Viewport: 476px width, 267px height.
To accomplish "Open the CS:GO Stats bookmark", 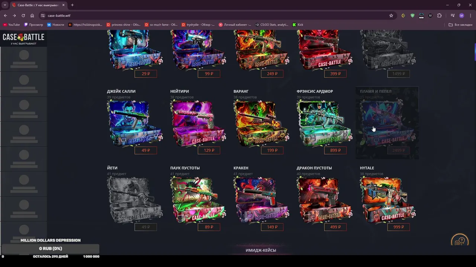I will [x=272, y=24].
